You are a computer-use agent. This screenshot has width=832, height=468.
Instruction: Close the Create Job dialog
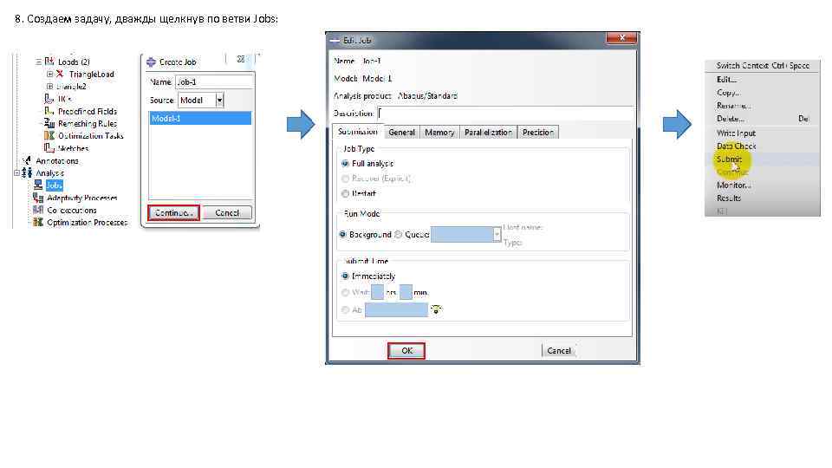pyautogui.click(x=241, y=60)
